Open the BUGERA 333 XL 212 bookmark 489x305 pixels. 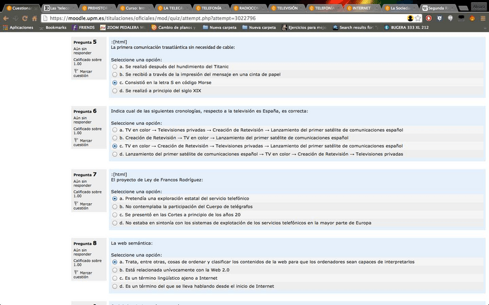coord(406,27)
